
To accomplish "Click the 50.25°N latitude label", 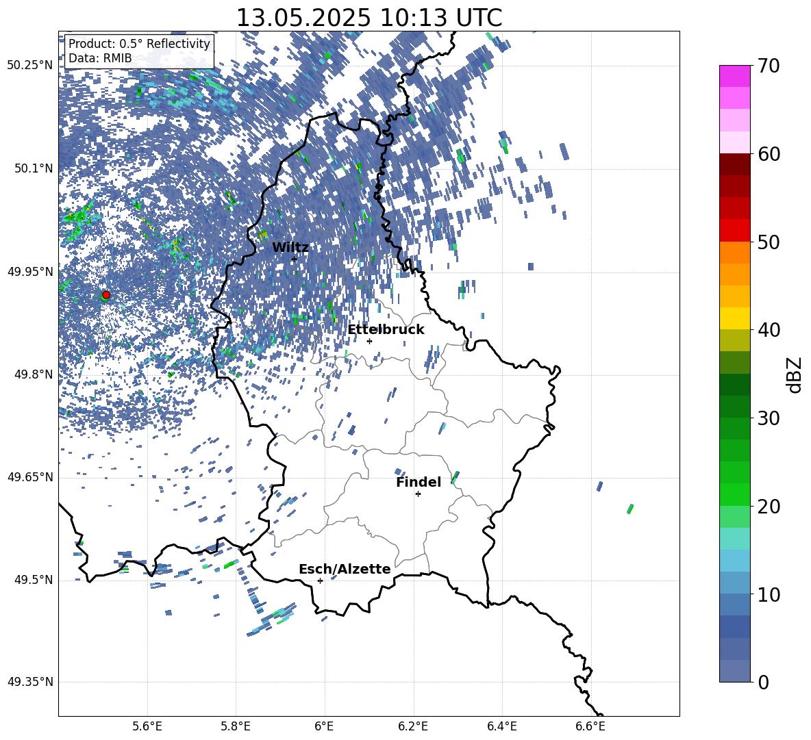I will coord(30,66).
